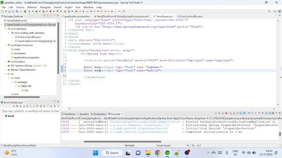The width and height of the screenshot is (282, 158).
Task: Open the dropdown arrow beside the New icon
Action: pyautogui.click(x=6, y=11)
